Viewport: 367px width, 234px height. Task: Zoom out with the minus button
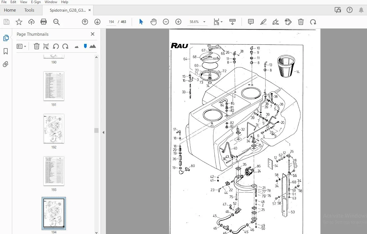pyautogui.click(x=166, y=22)
